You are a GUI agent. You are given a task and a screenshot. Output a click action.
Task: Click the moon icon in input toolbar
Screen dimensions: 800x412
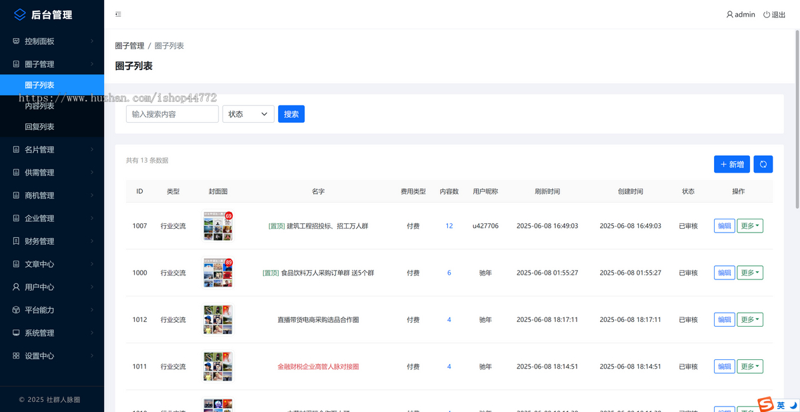(793, 405)
